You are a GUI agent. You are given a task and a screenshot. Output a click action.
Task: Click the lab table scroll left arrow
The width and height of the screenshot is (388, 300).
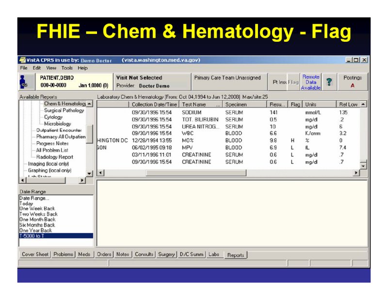click(100, 173)
